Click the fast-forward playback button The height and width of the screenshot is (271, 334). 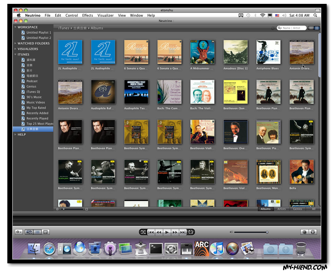(175, 232)
